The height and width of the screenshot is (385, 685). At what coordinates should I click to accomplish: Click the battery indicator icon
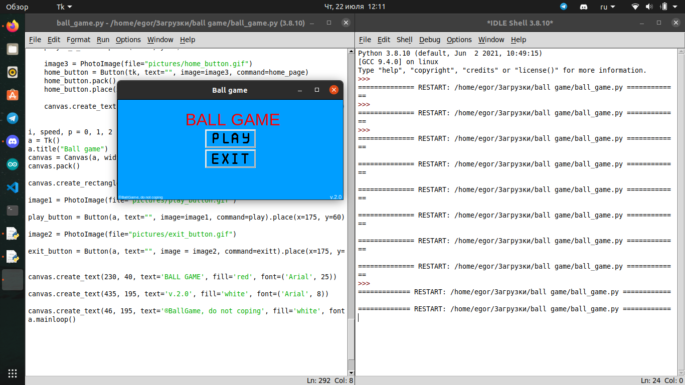(664, 7)
